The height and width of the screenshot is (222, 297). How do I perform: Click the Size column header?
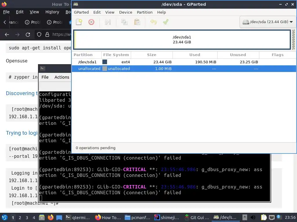(x=152, y=55)
